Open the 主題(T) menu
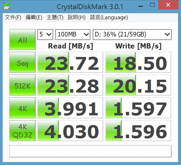This screenshot has height=165, width=181. coord(55,18)
